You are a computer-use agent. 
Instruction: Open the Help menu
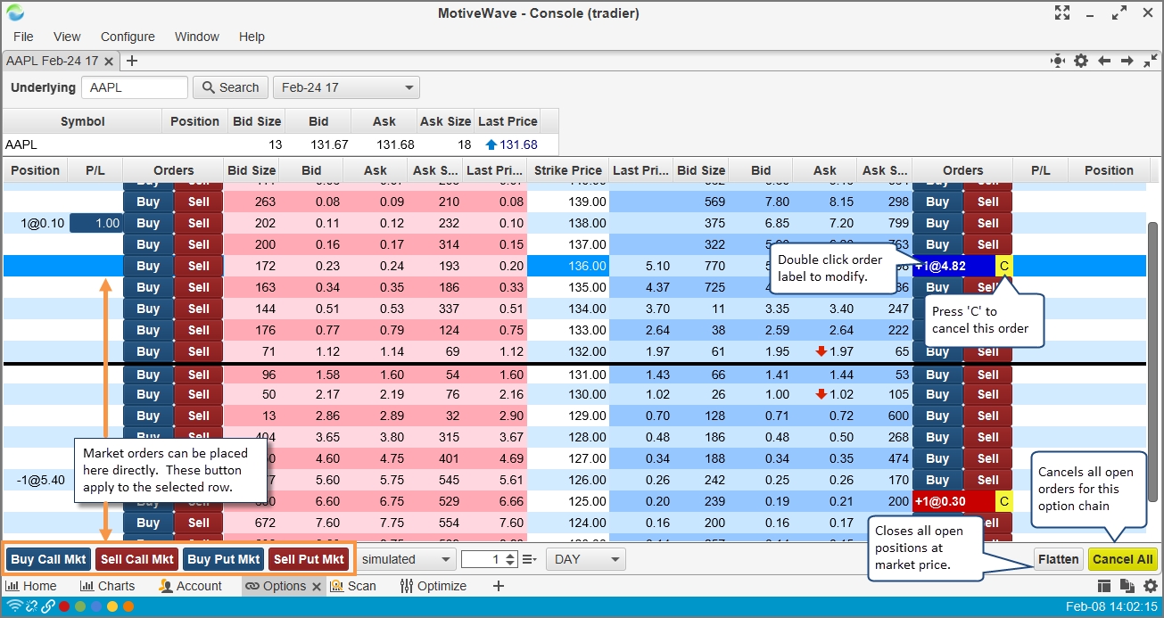click(252, 37)
